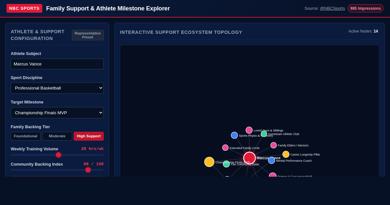Select the Loved Ones & Siblings node
This screenshot has height=205, width=390.
249,130
